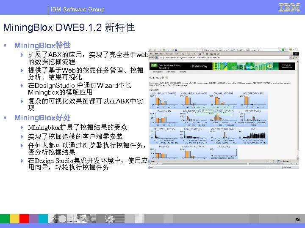Click the IBM logo in the Datamining banner
Screen dimensions: 305x228
[287, 66]
